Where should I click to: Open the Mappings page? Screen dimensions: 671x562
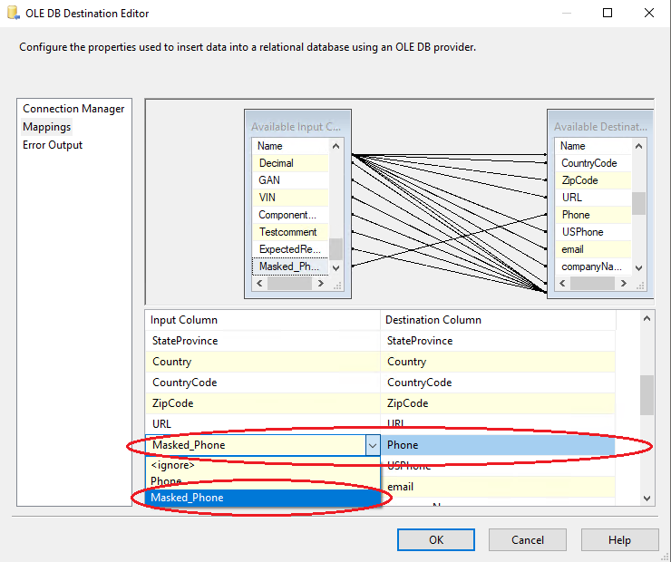(47, 127)
